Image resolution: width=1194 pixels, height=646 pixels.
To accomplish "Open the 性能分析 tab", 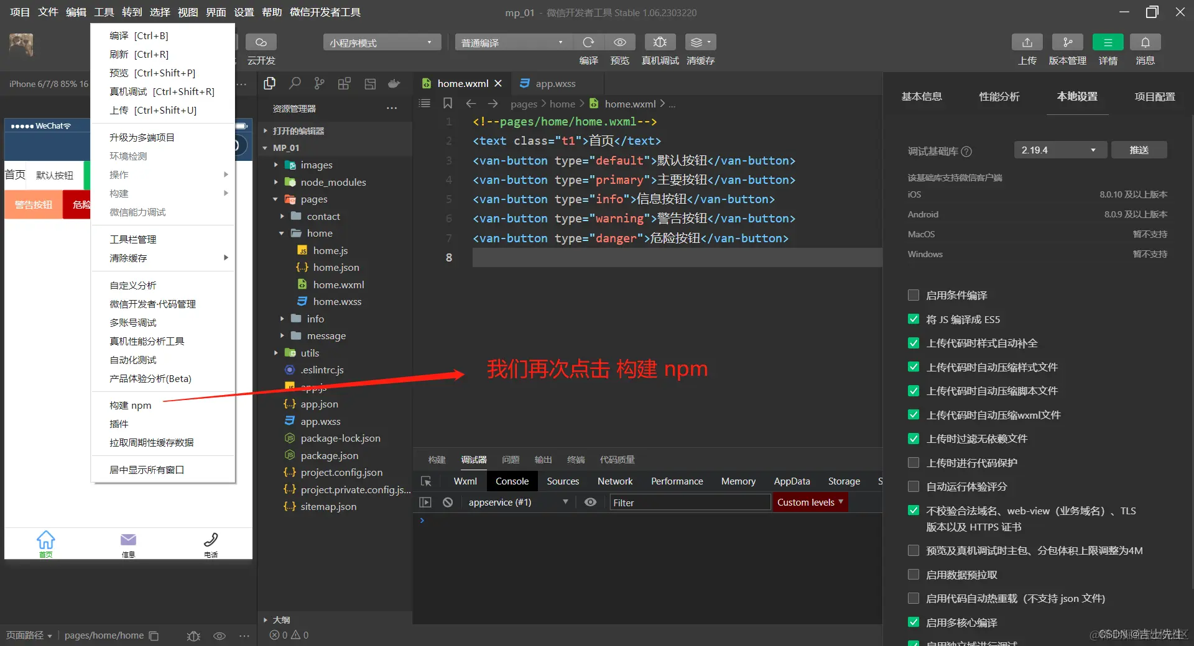I will [x=999, y=97].
